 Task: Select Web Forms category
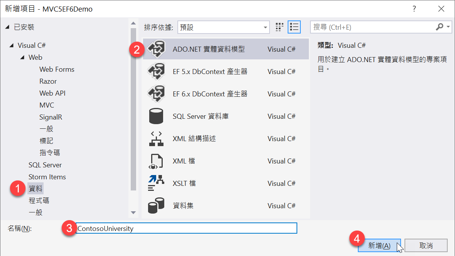pos(57,69)
